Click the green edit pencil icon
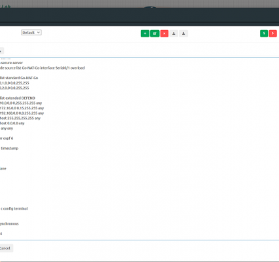The image size is (279, 262). [155, 33]
